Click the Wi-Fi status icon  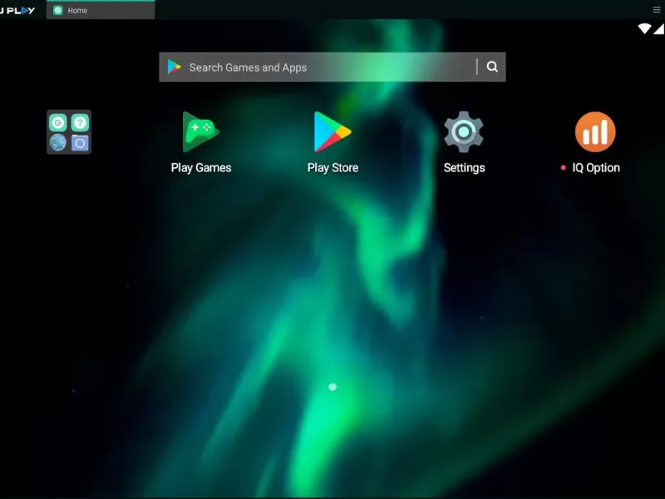point(644,29)
